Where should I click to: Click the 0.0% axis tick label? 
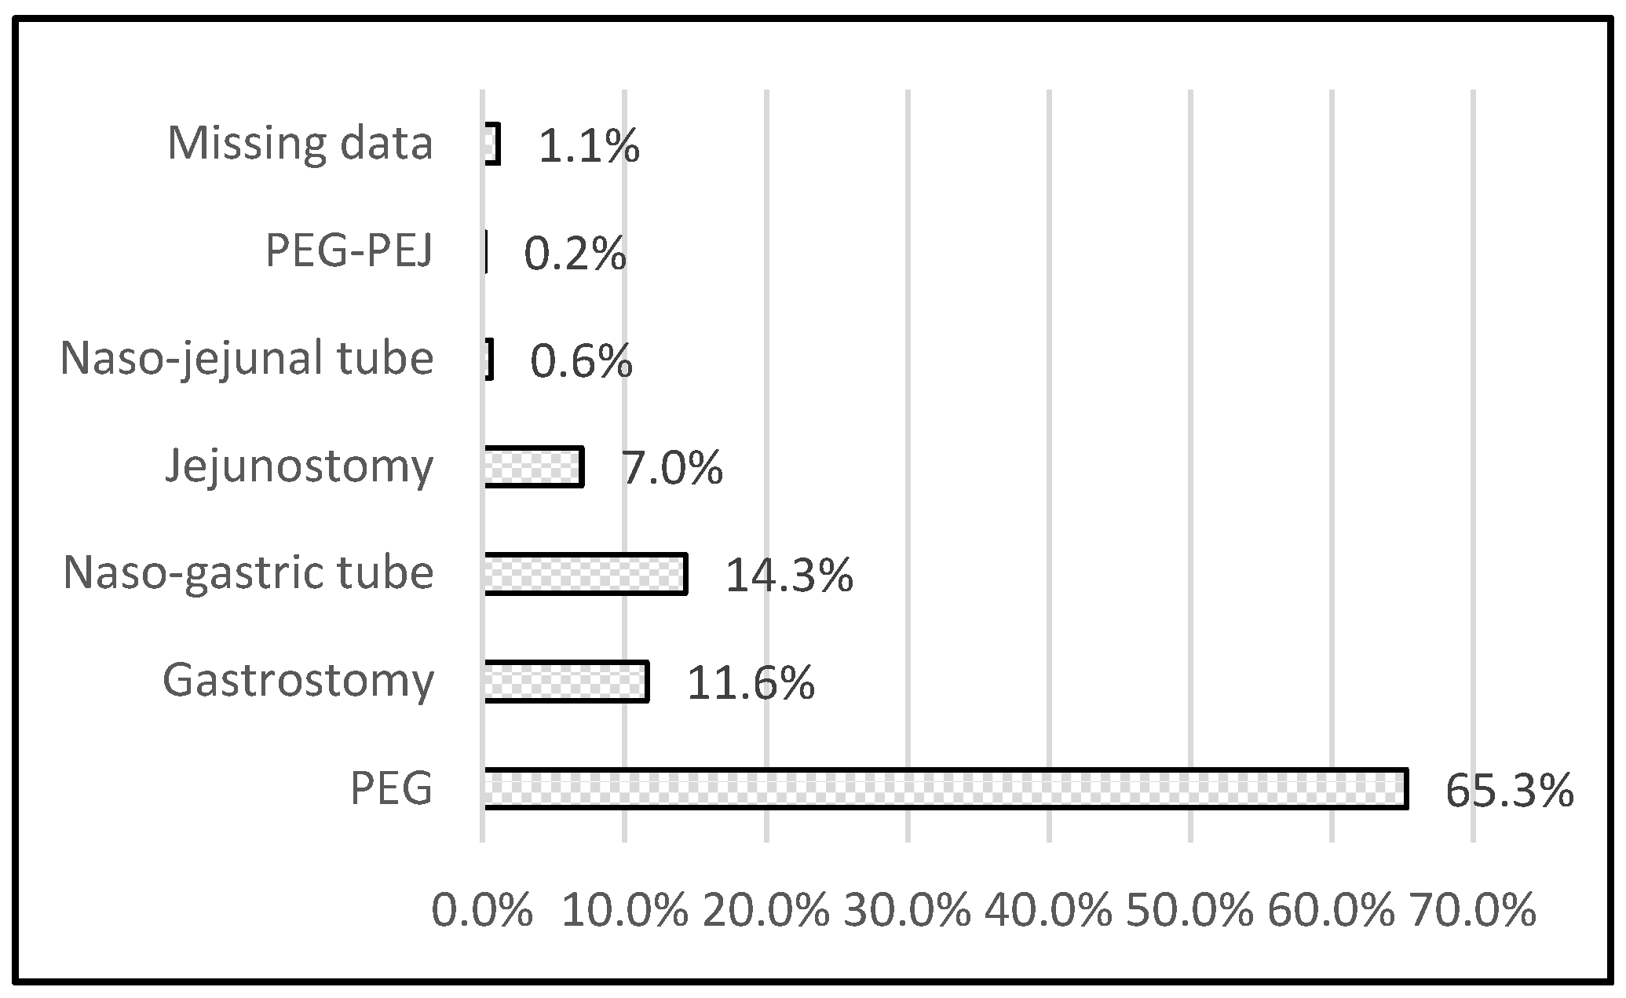click(482, 912)
